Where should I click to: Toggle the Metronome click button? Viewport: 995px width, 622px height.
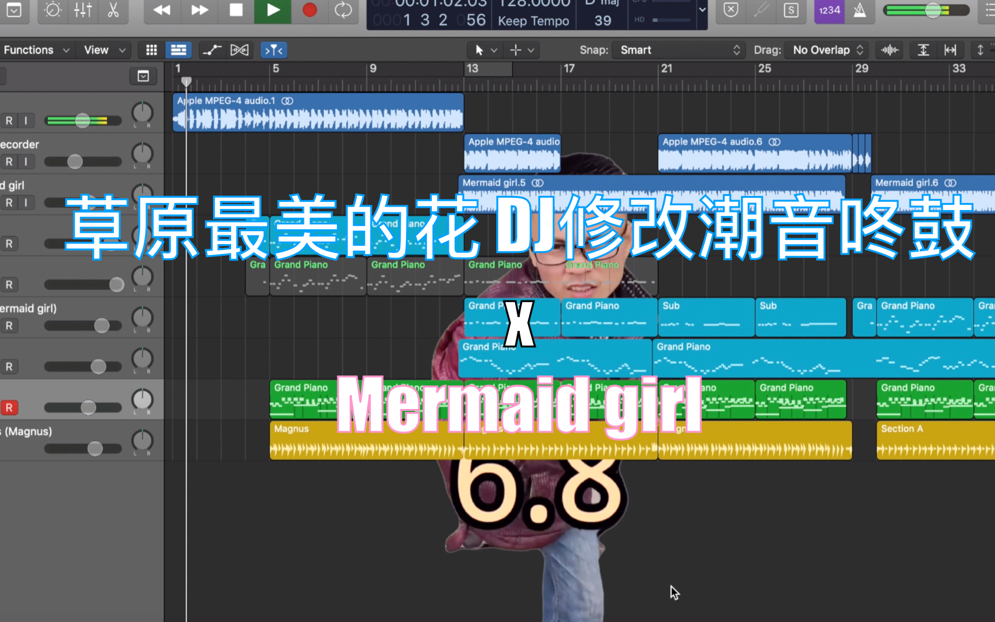[x=860, y=10]
